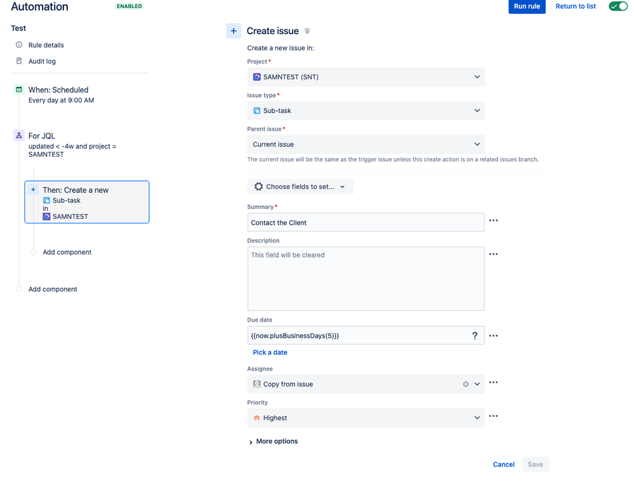Click the Summary input field
634x481 pixels.
[x=366, y=222]
